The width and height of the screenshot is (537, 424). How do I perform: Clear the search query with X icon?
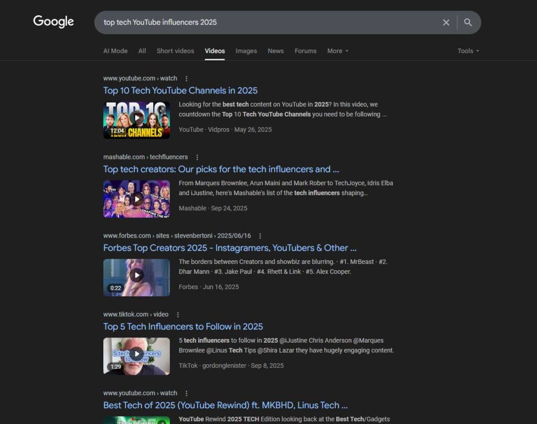446,22
